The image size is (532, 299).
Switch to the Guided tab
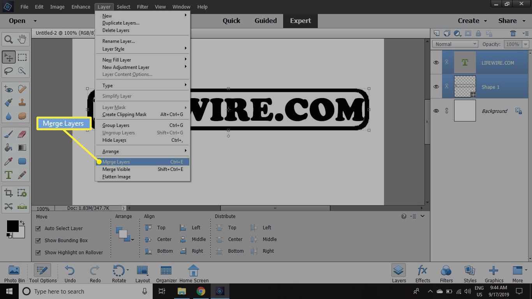[x=266, y=21]
